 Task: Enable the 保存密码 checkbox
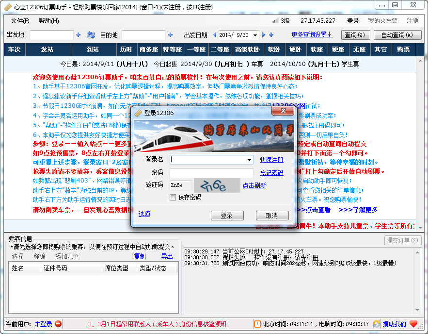click(173, 197)
